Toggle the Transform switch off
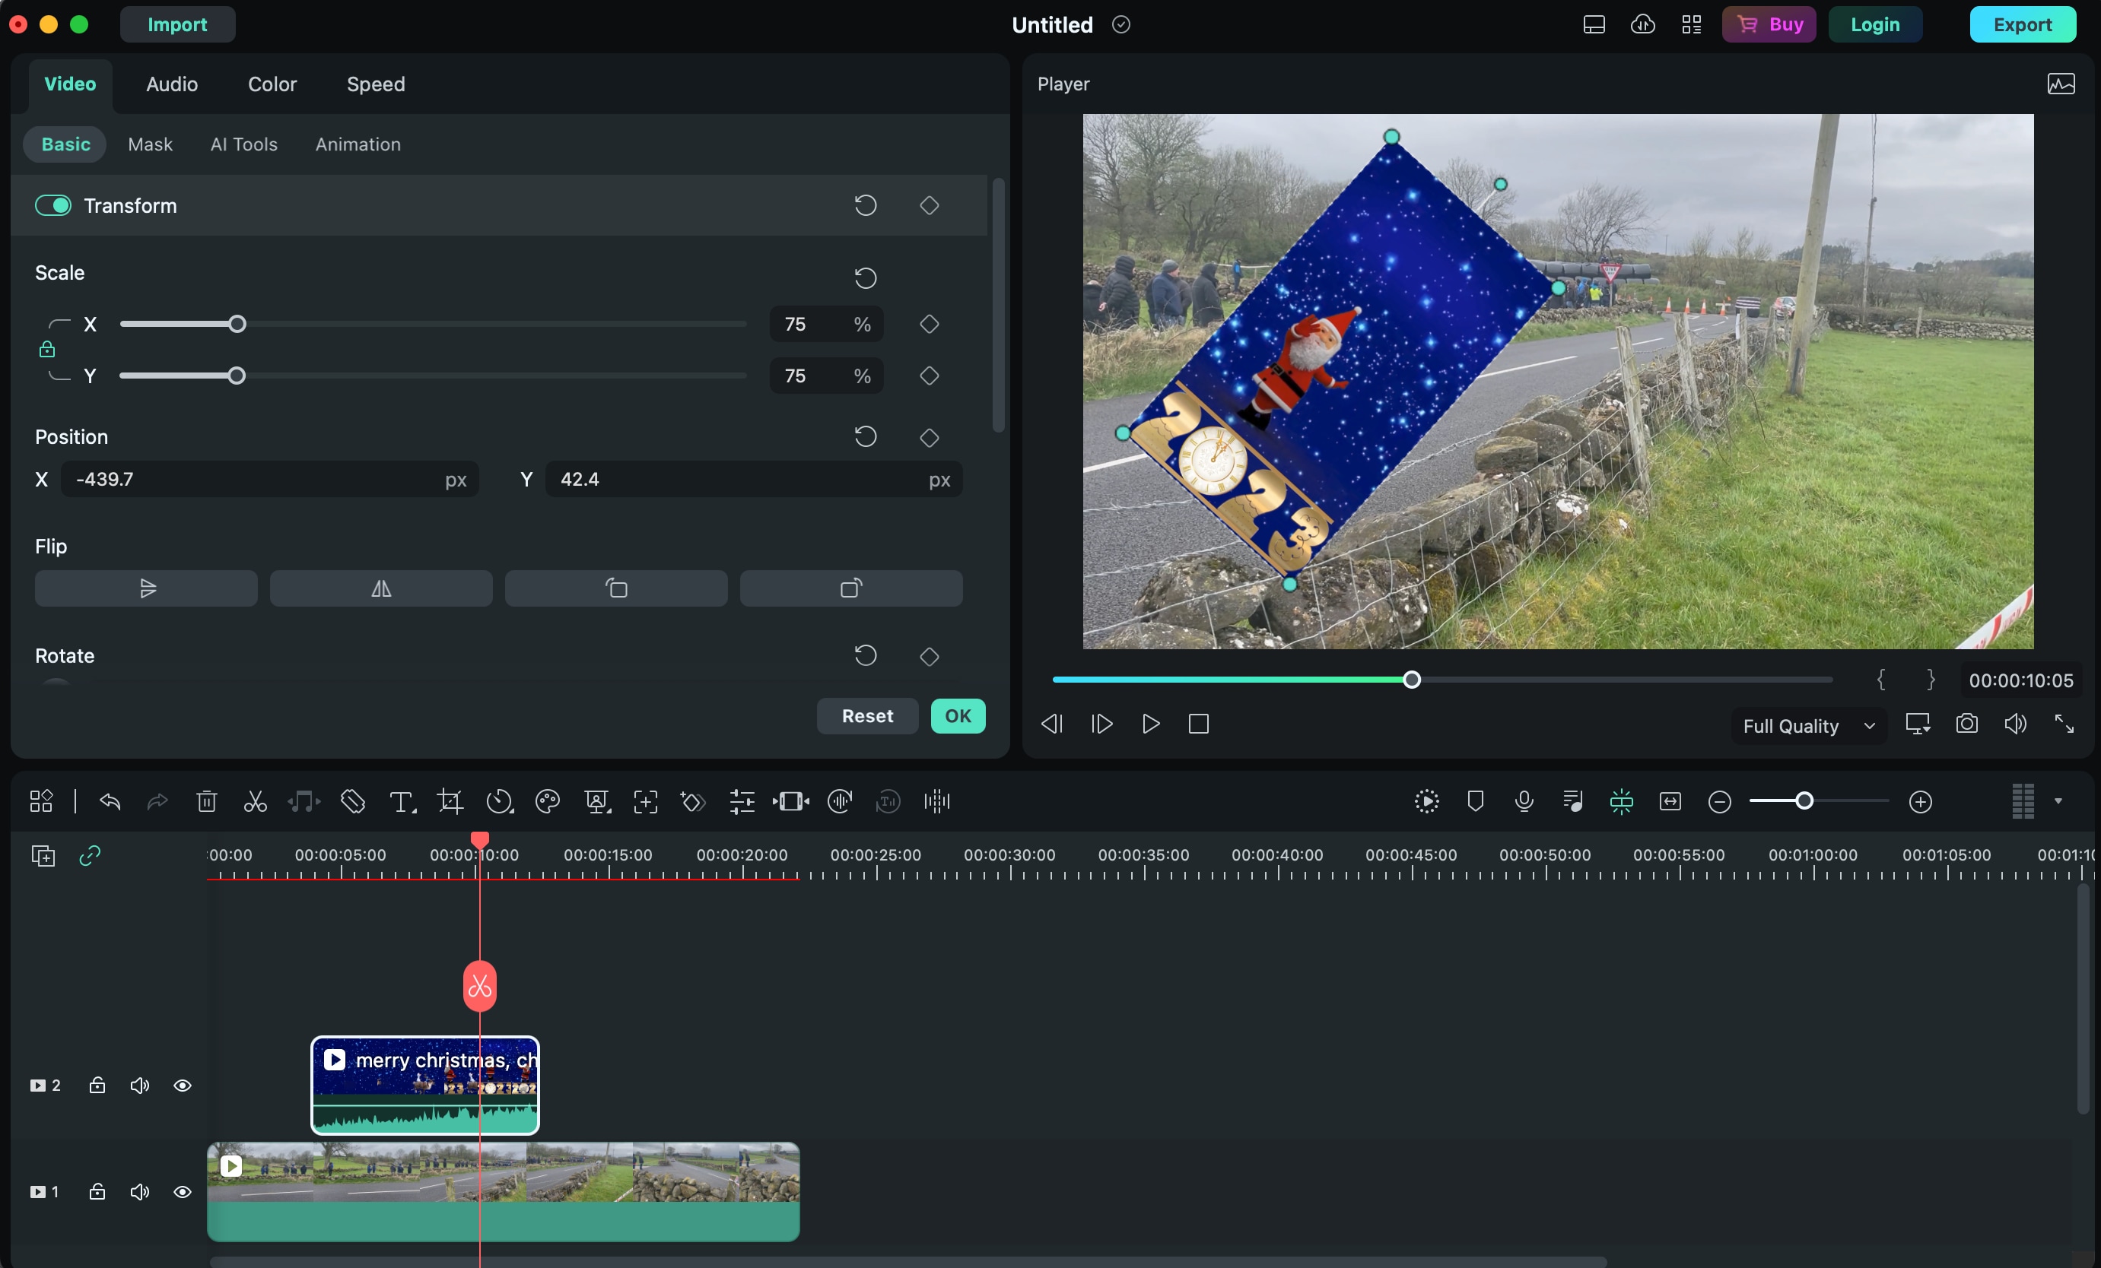This screenshot has width=2101, height=1268. 52,205
